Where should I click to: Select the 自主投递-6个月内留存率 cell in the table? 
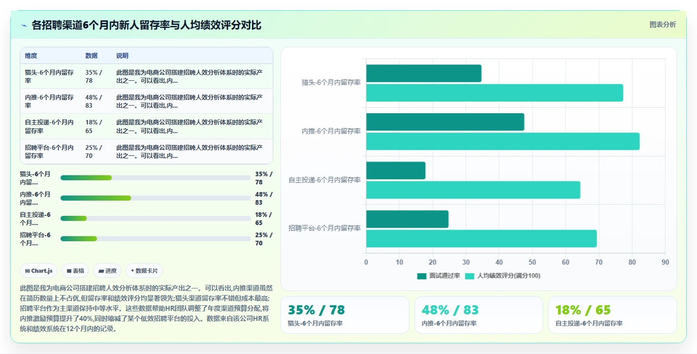point(50,126)
